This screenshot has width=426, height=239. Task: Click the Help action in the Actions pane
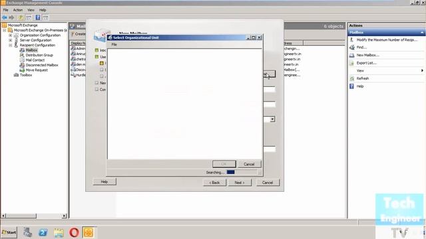tap(359, 86)
